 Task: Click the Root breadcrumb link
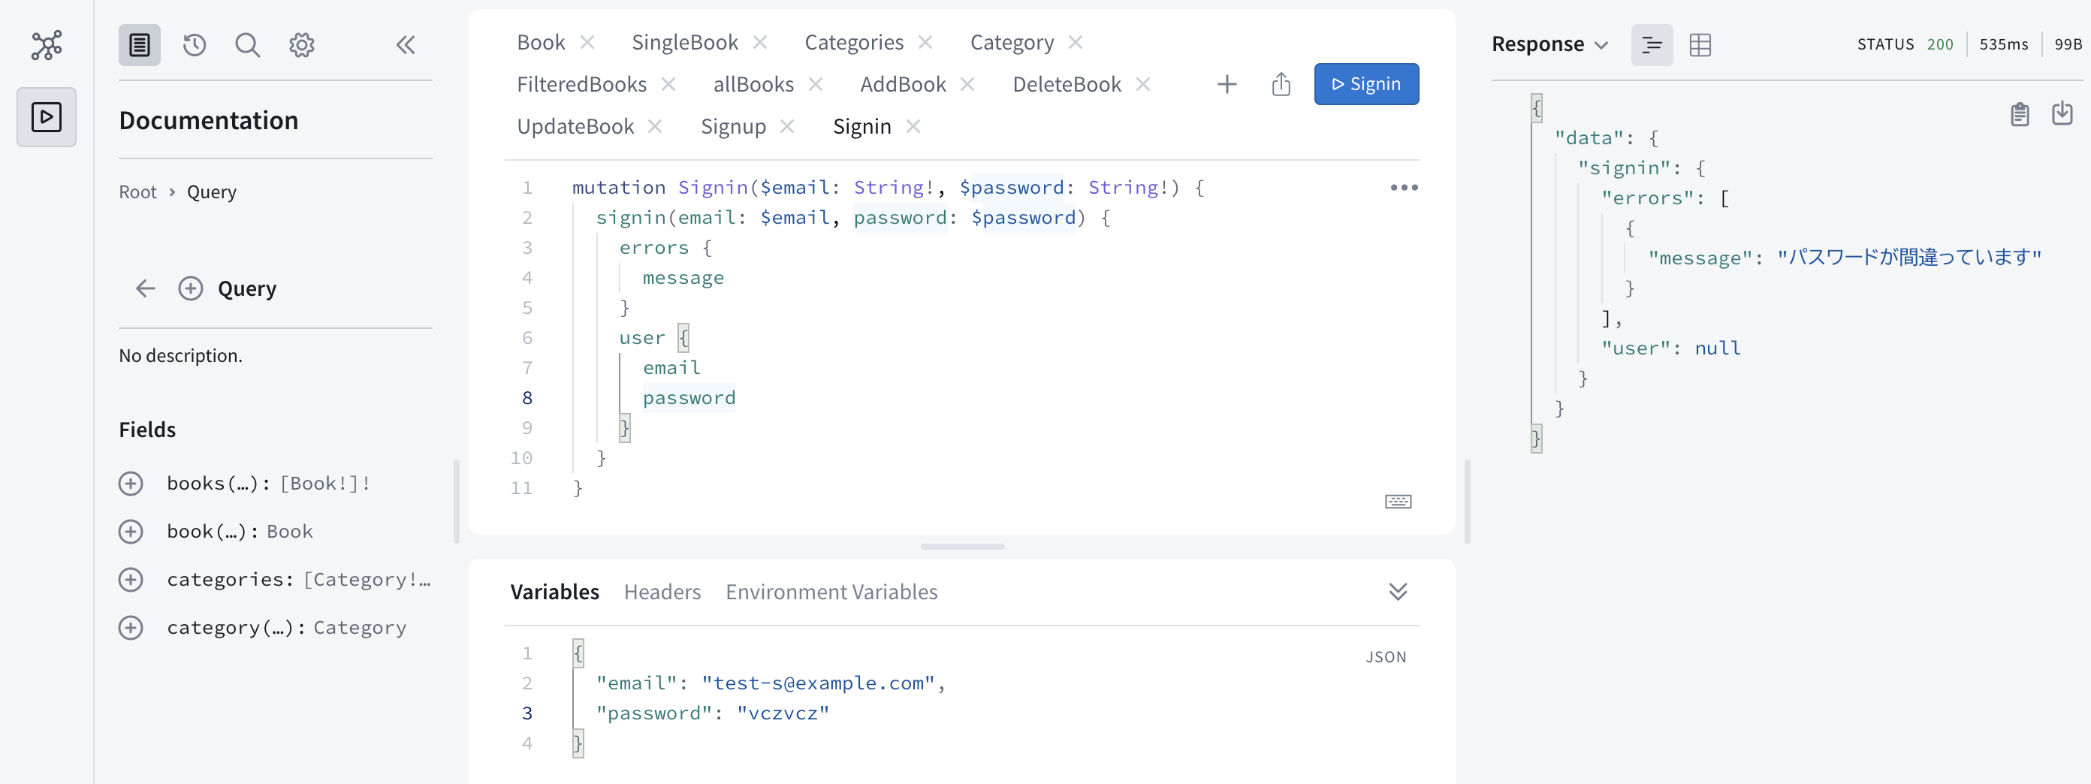pyautogui.click(x=138, y=192)
